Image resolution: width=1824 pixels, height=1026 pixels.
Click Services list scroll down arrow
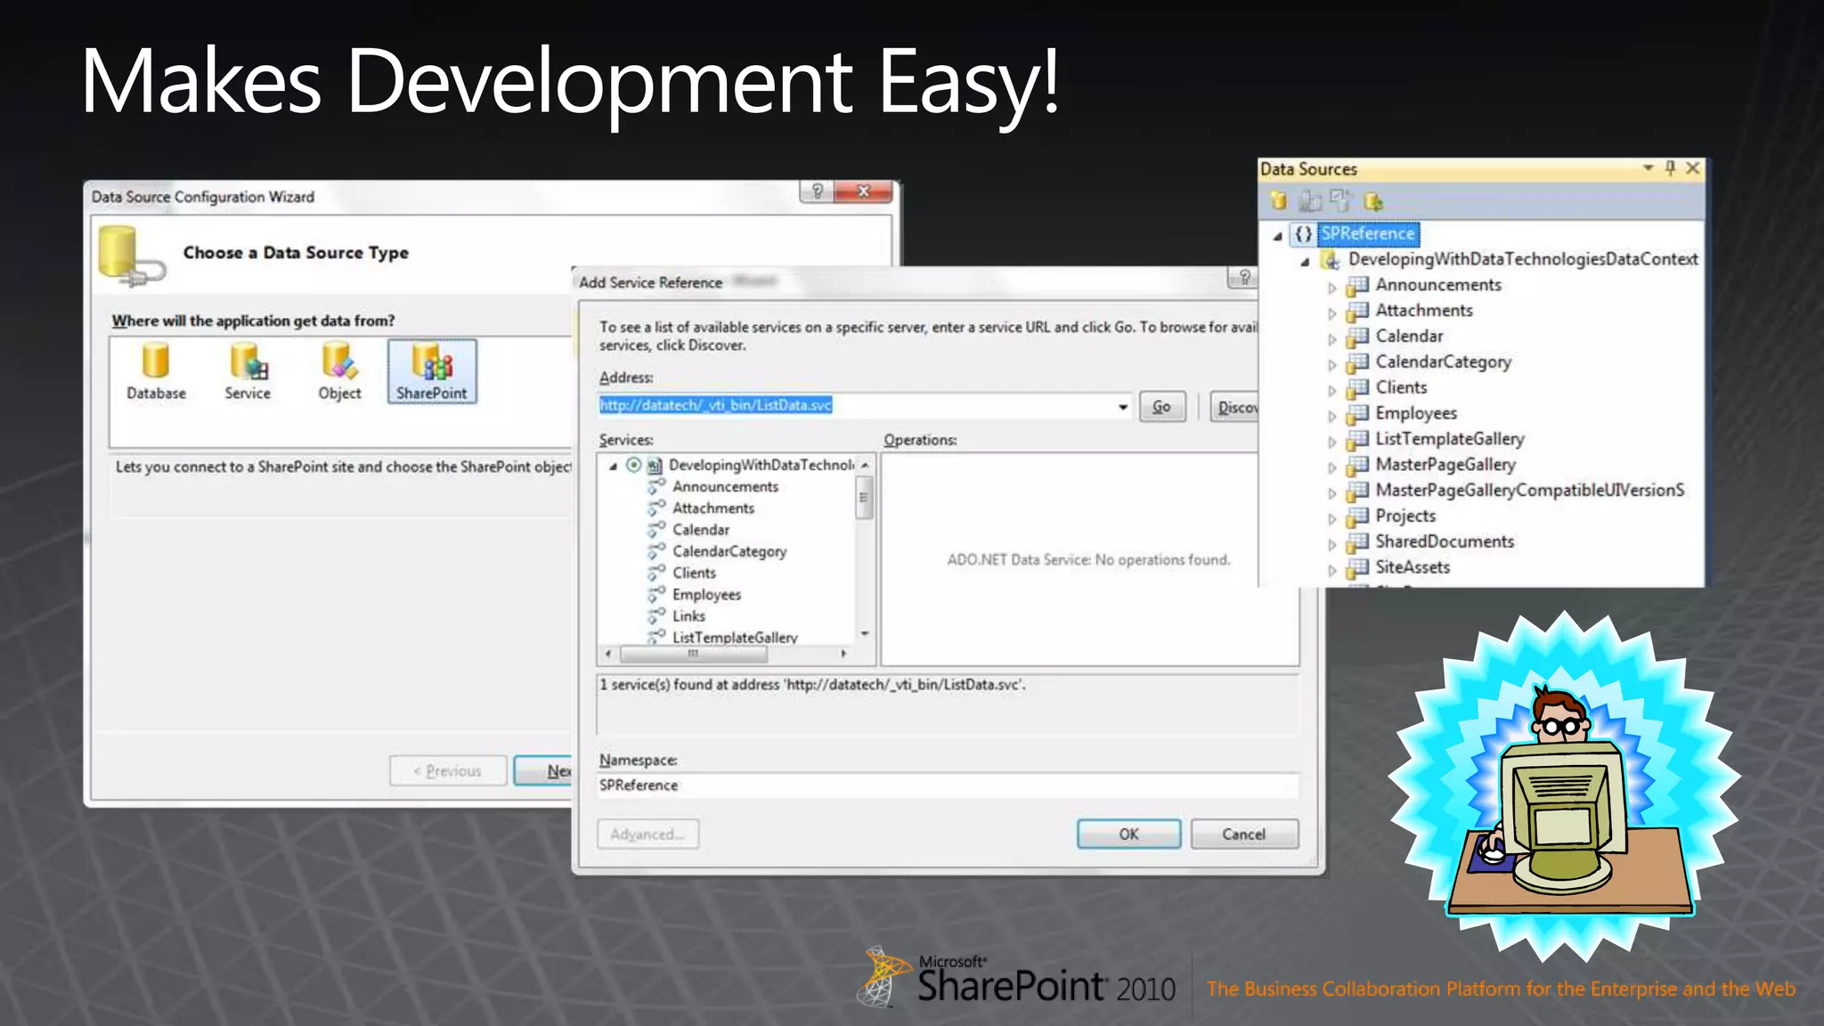pos(864,634)
